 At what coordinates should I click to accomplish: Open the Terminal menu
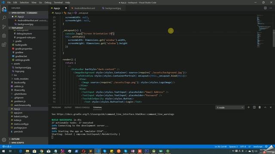pyautogui.click(x=58, y=3)
